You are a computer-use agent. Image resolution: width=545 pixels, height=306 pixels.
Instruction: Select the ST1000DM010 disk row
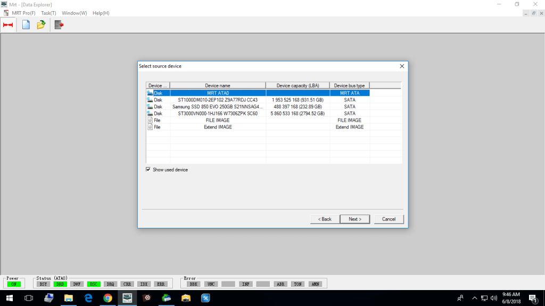click(x=218, y=100)
